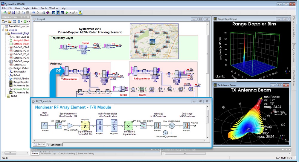Pin the Workspace Tree panel
Viewport: 299px width, 162px height.
click(25, 17)
